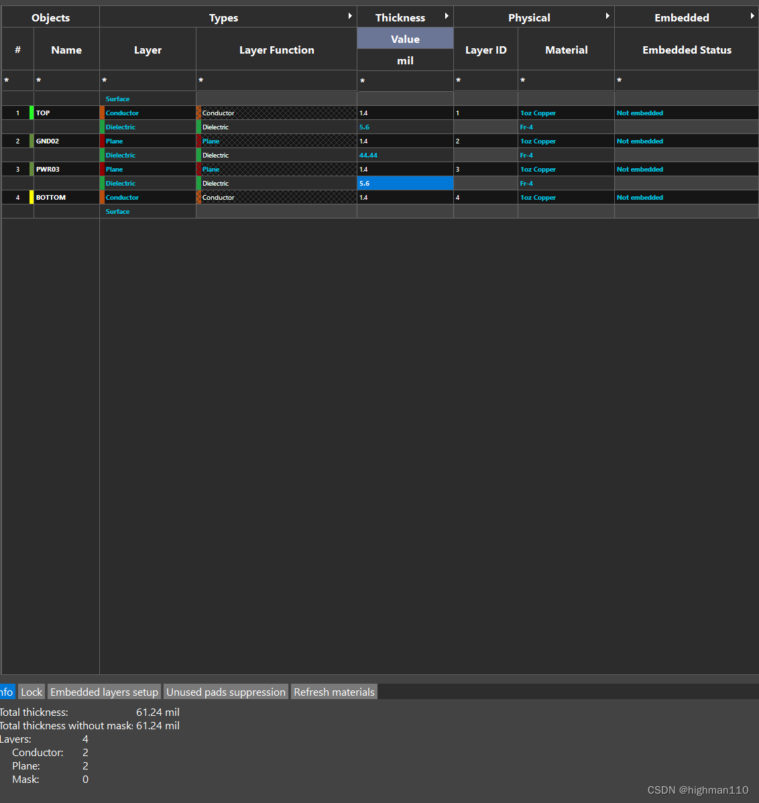Click the BOTTOM layer yellow color swatch
The width and height of the screenshot is (759, 803).
32,197
